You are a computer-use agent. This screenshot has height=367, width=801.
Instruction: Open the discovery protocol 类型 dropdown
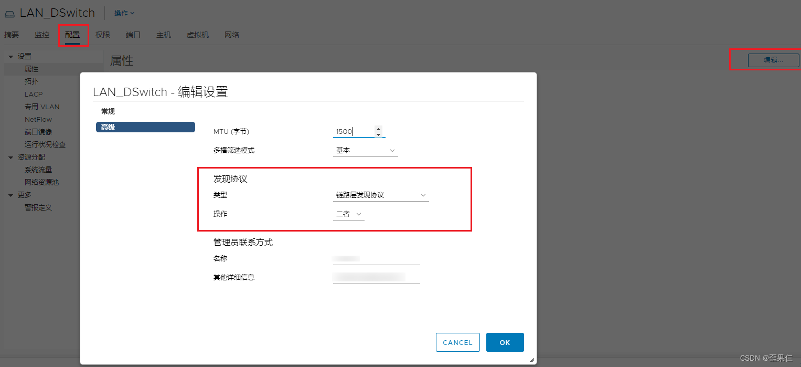click(x=381, y=195)
